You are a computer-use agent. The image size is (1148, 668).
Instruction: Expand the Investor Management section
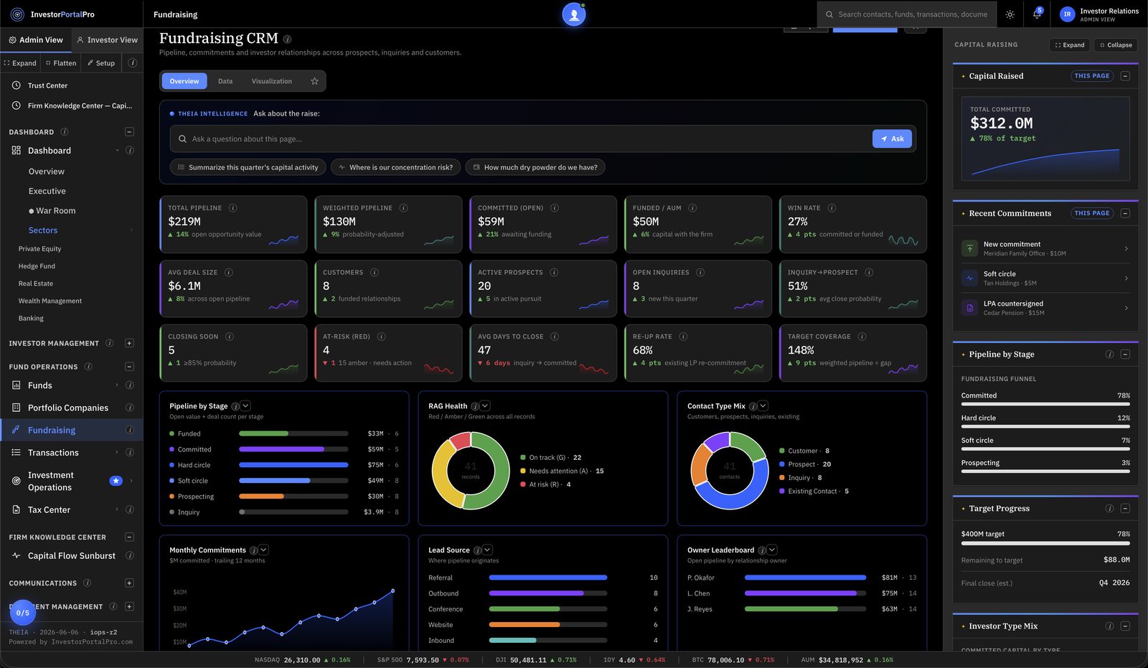tap(129, 344)
